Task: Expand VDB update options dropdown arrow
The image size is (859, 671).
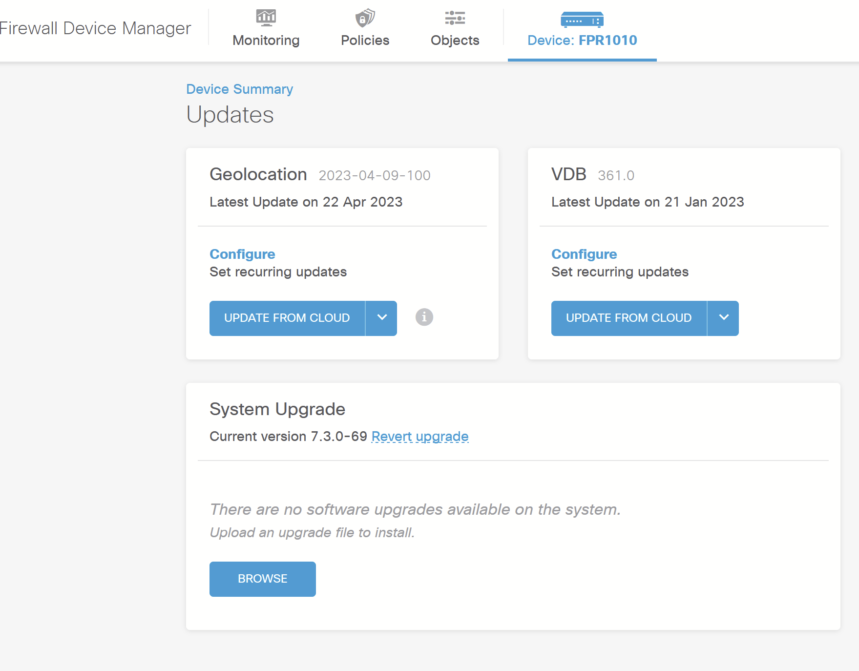Action: click(723, 318)
